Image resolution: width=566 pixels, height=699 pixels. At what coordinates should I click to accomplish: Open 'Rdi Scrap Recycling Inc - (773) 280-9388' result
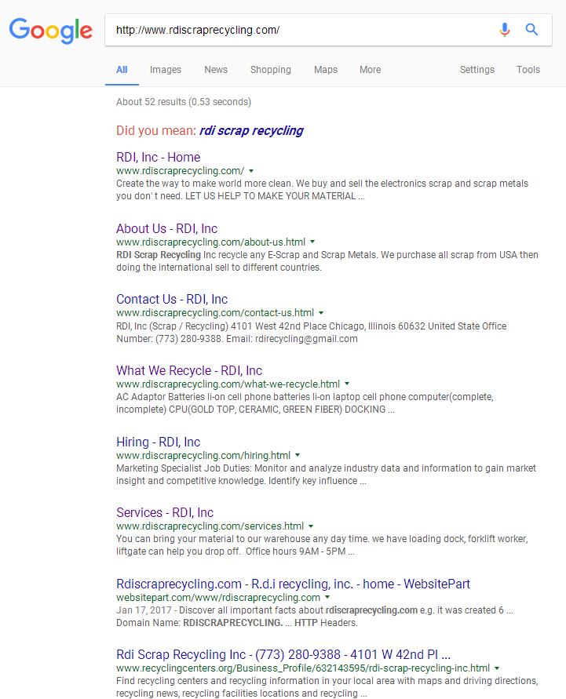[283, 654]
